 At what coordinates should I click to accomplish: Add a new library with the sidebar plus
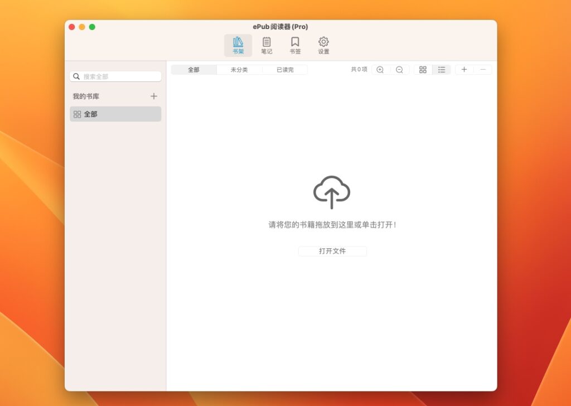coord(154,96)
